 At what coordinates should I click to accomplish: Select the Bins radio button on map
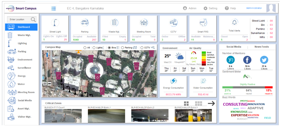109,48
